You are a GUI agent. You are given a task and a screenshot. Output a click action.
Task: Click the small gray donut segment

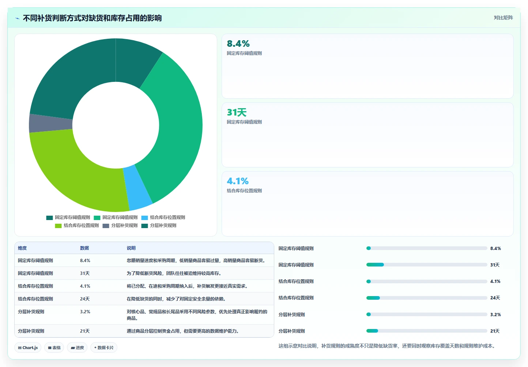(x=51, y=123)
